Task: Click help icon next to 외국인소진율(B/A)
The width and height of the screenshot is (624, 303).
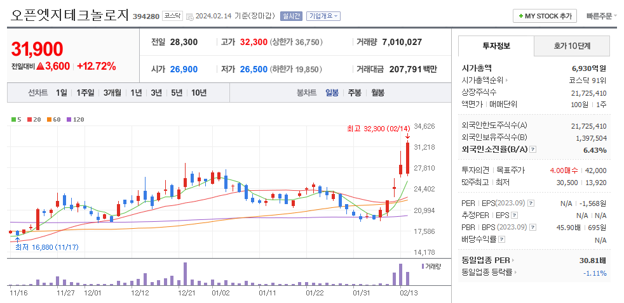Action: (x=533, y=150)
